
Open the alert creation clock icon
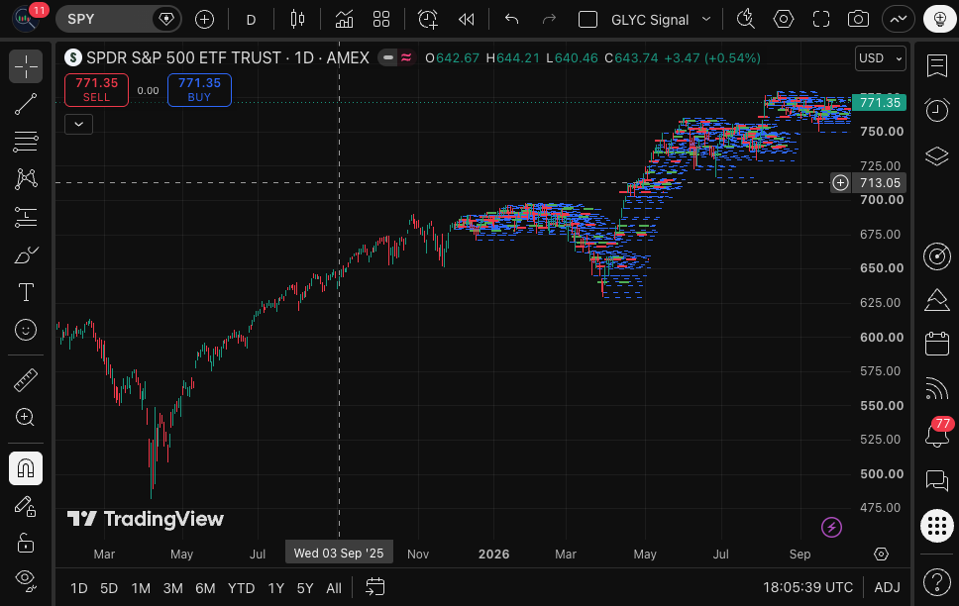point(428,20)
